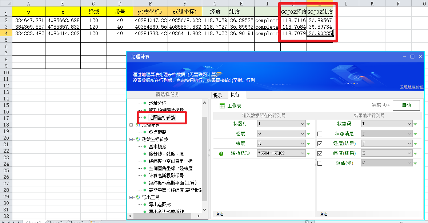This screenshot has height=223, width=428.
Task: Select 地址分词 task in tree
Action: 158,103
